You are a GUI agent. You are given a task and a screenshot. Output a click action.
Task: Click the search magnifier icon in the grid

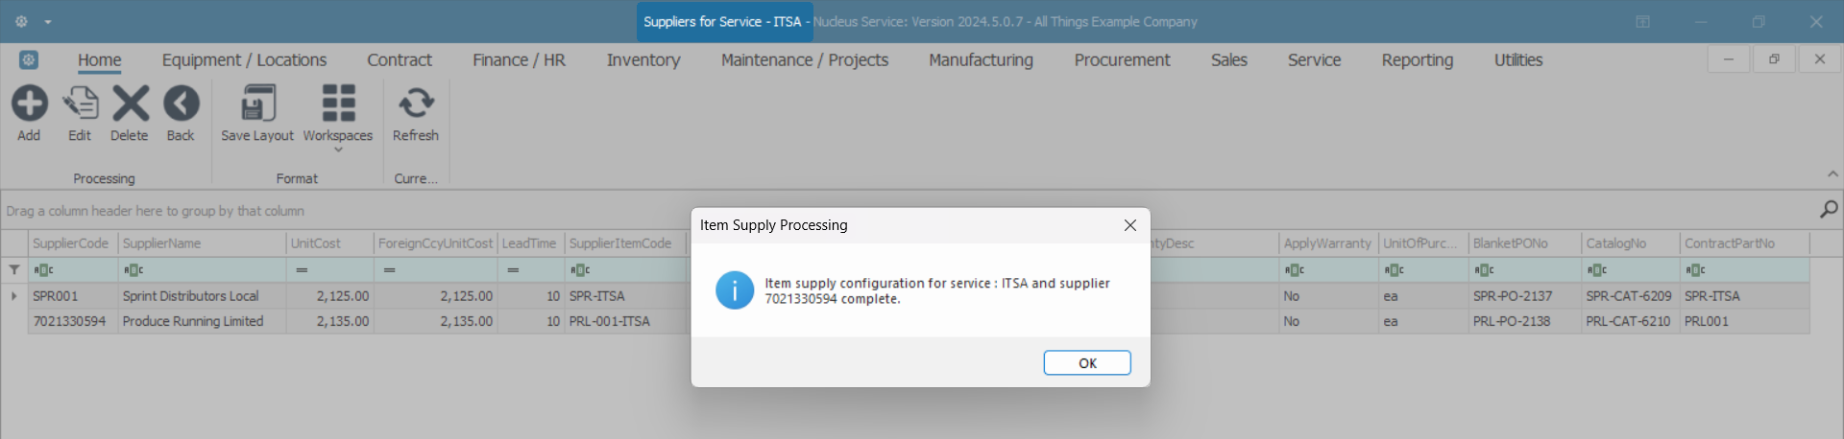click(1829, 209)
